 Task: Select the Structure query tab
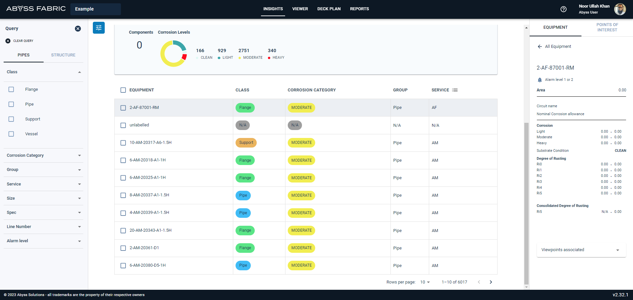pyautogui.click(x=63, y=55)
